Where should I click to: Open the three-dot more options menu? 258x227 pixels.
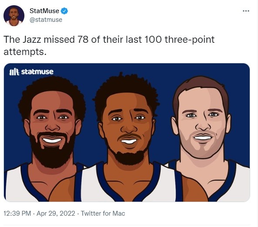click(x=246, y=11)
